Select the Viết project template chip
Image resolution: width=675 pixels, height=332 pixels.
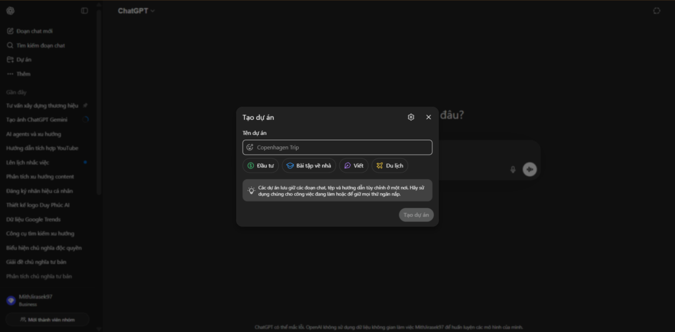[x=354, y=165]
